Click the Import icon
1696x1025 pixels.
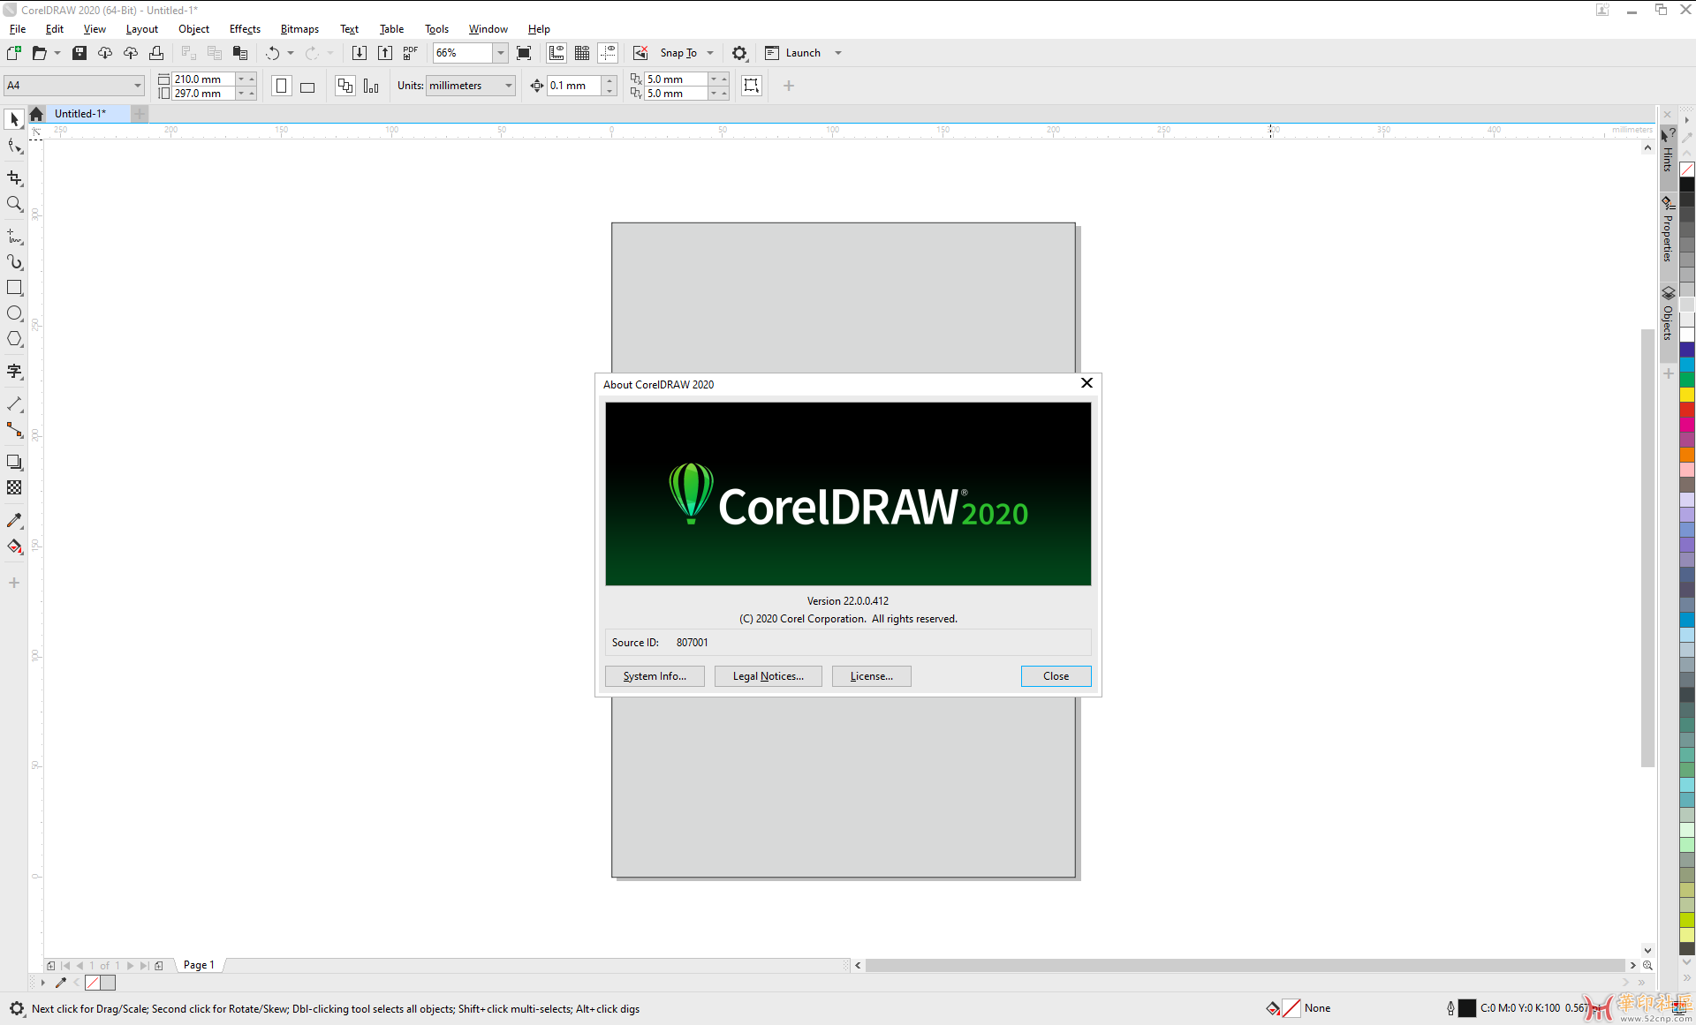click(360, 53)
